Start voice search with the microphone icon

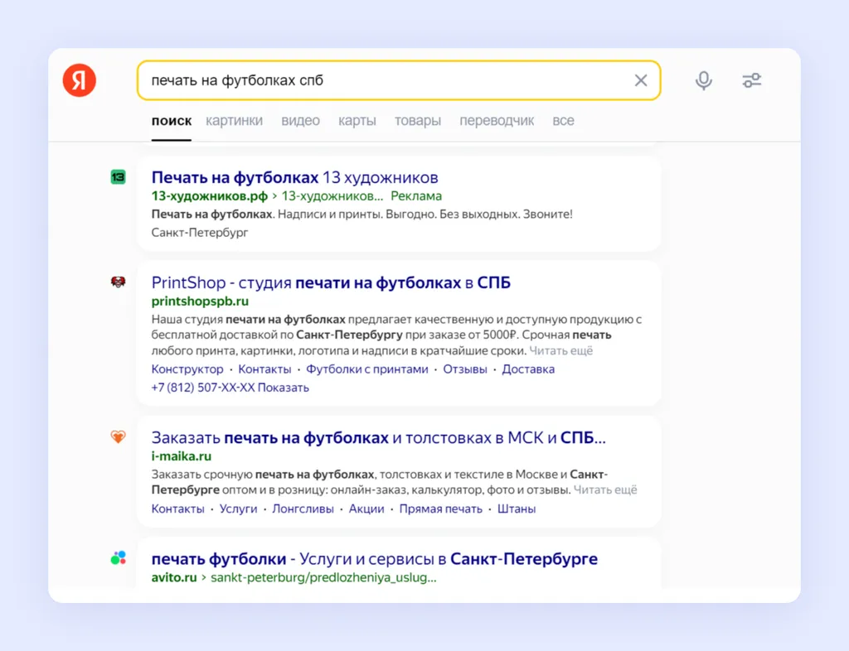[x=703, y=80]
